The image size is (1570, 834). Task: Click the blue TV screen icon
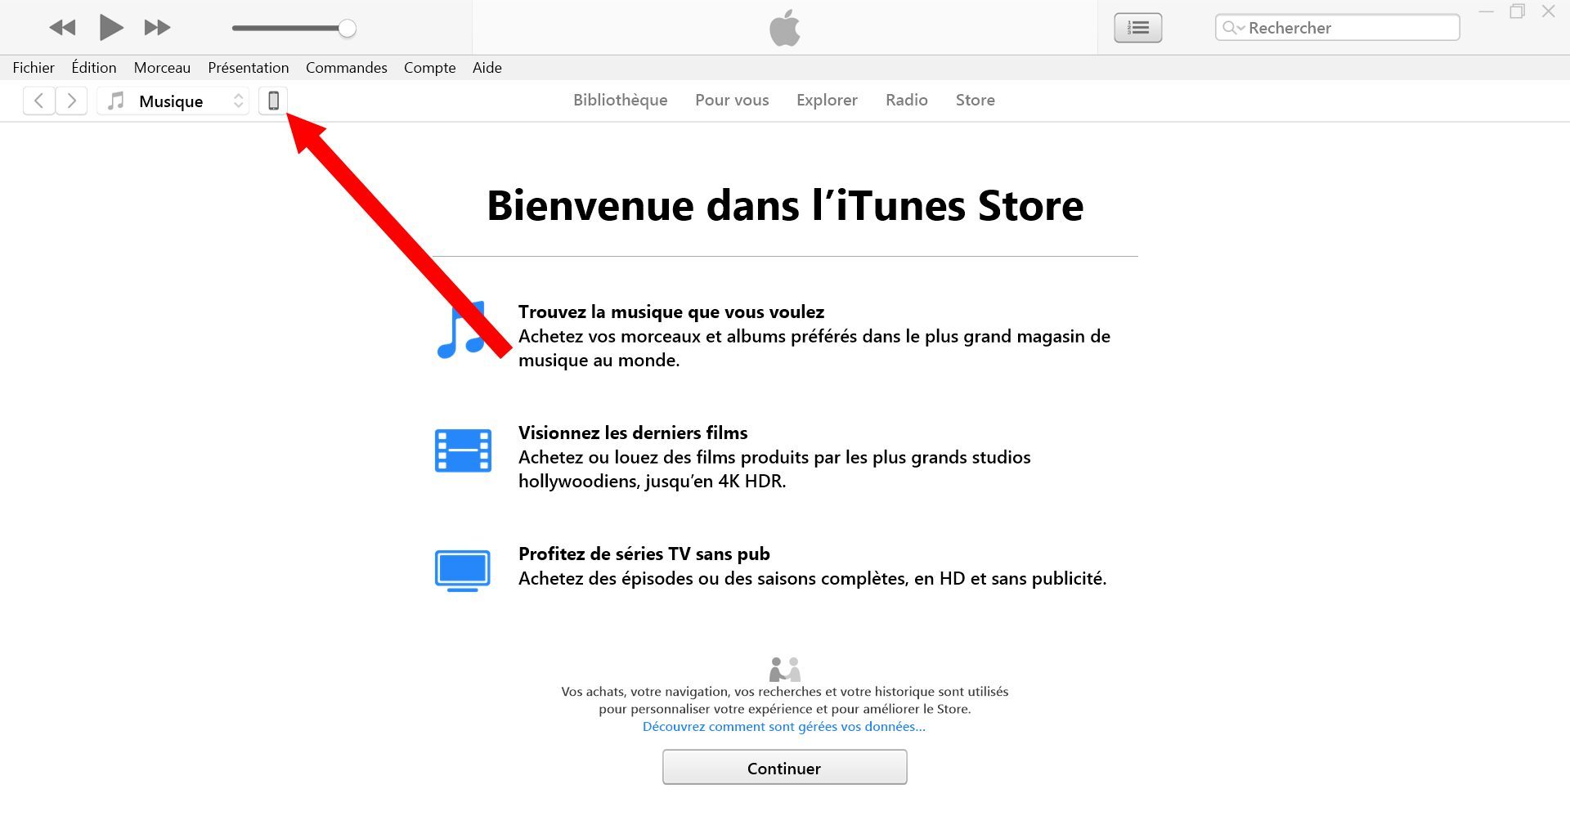[x=463, y=571]
